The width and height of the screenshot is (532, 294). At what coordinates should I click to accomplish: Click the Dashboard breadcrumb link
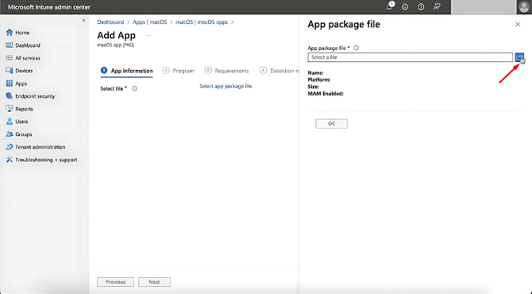110,22
